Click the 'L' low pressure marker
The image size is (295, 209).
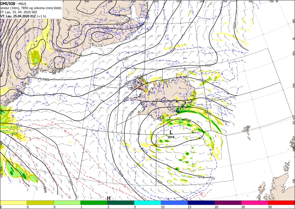point(171,132)
